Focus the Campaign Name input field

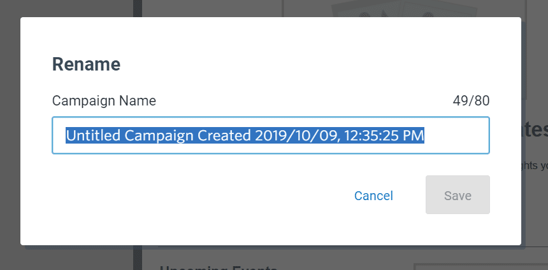271,135
